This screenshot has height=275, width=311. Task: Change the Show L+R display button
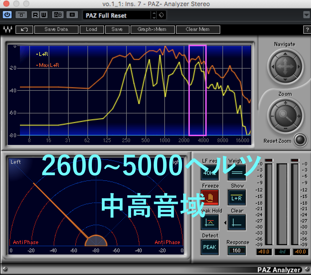[x=237, y=198]
